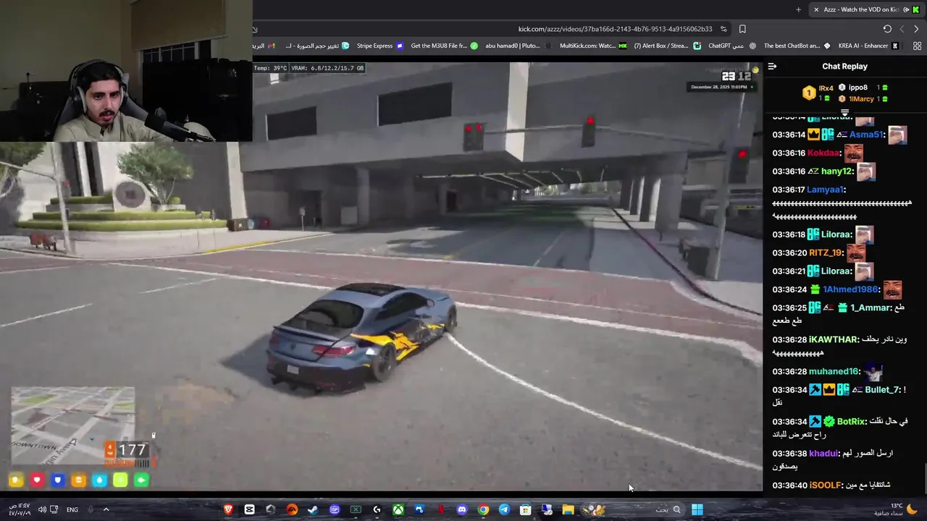Open hany12's chat profile

(836, 171)
